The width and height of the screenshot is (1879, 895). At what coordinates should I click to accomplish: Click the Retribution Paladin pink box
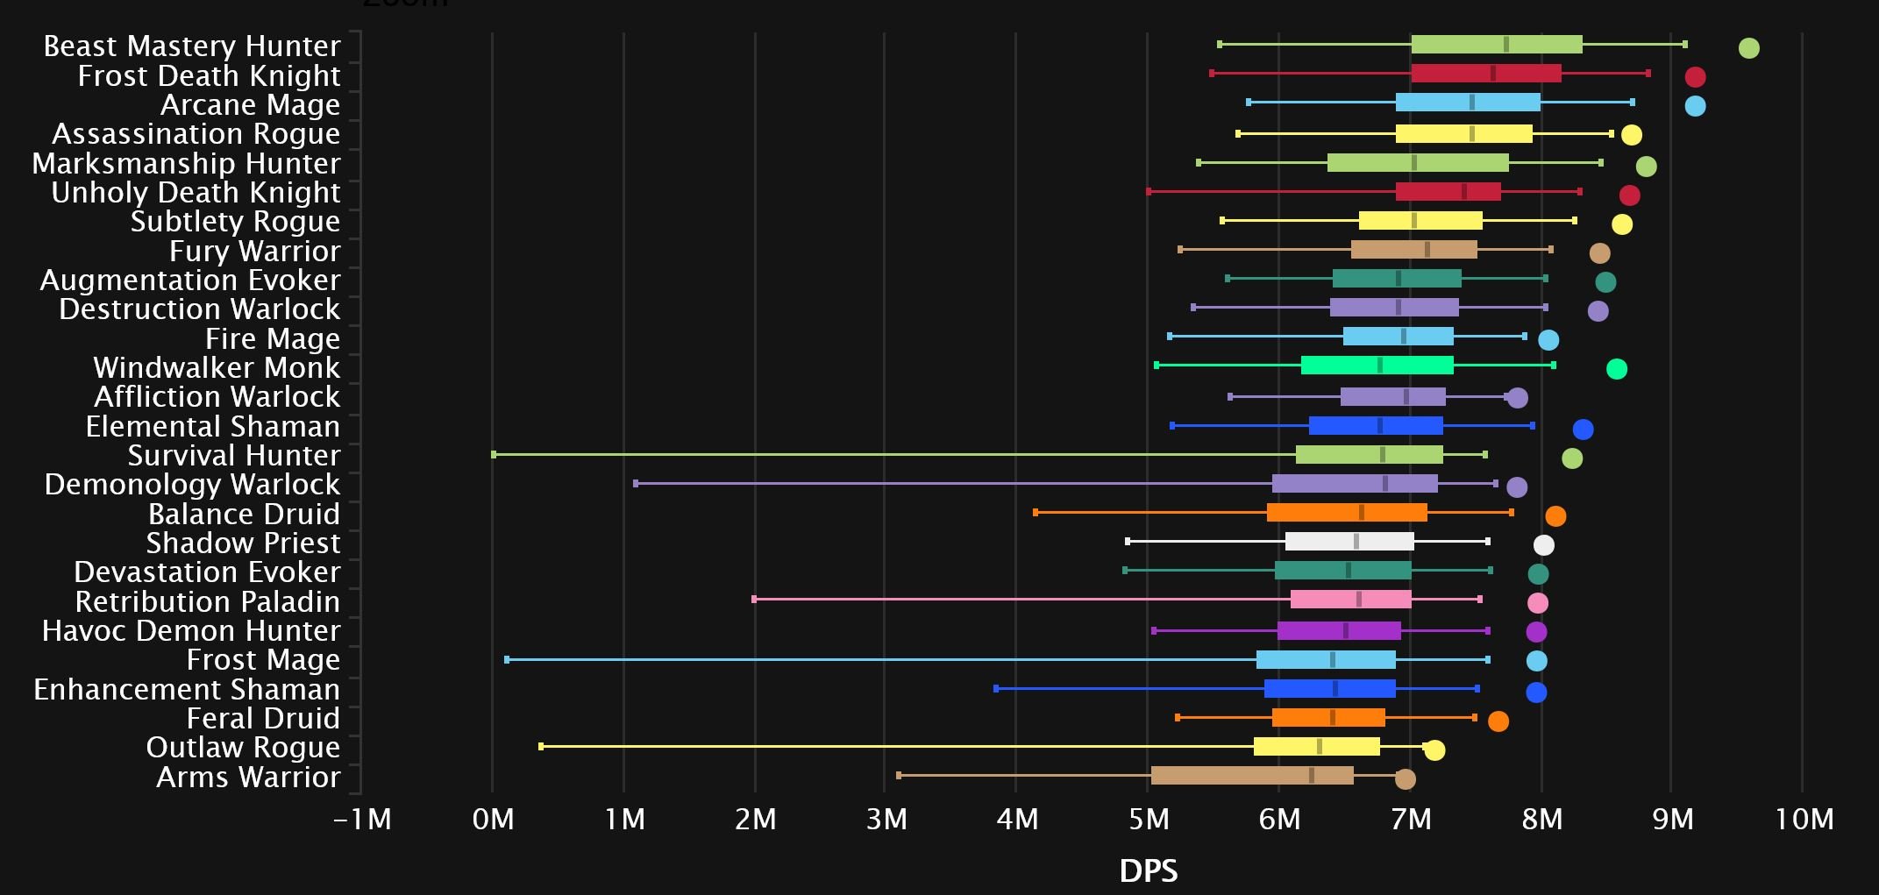coord(1350,600)
